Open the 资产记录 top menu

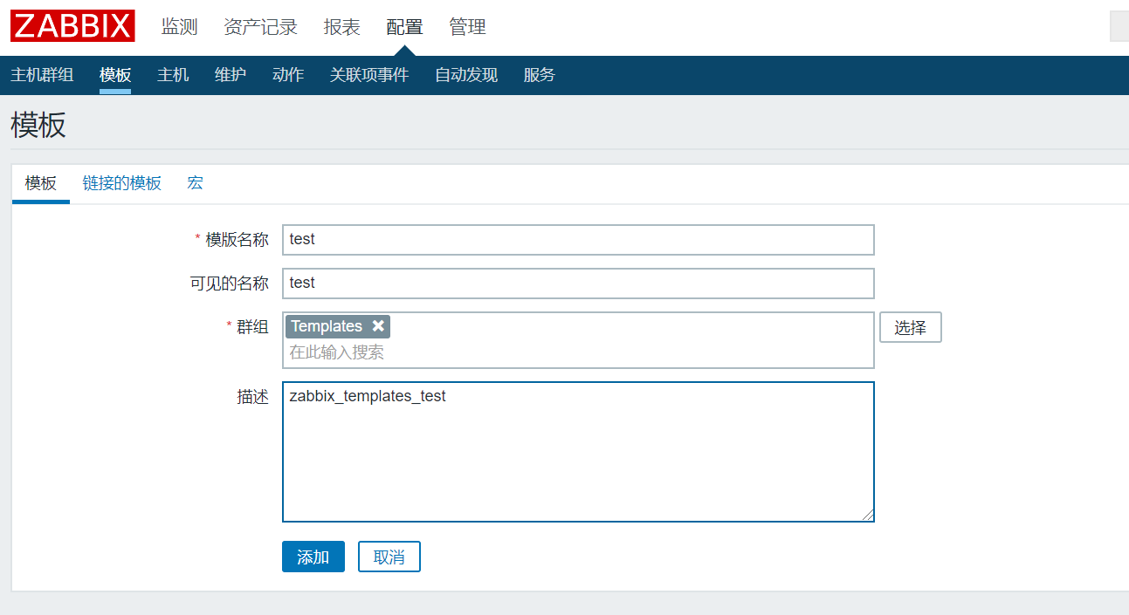click(260, 27)
